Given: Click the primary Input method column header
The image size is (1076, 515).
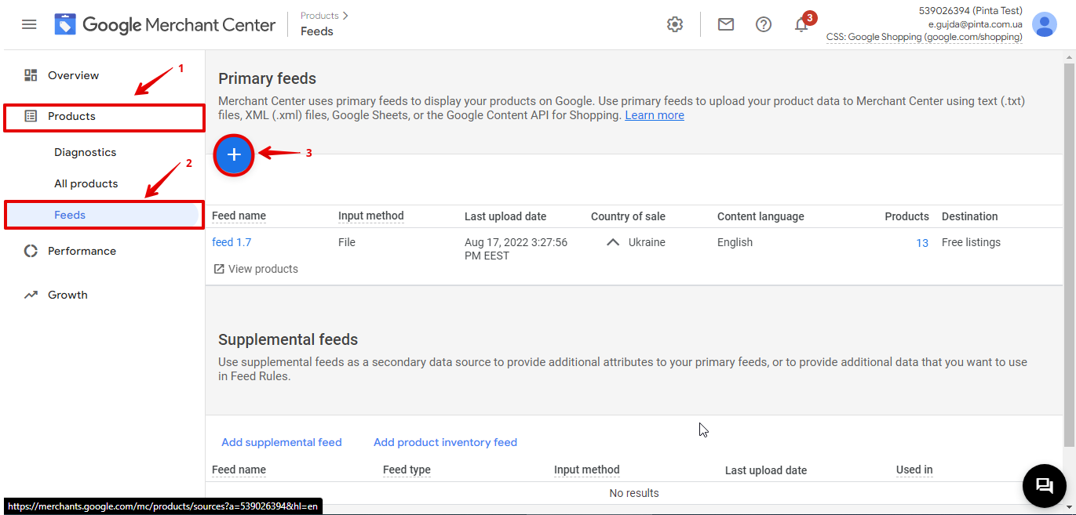Looking at the screenshot, I should 370,216.
